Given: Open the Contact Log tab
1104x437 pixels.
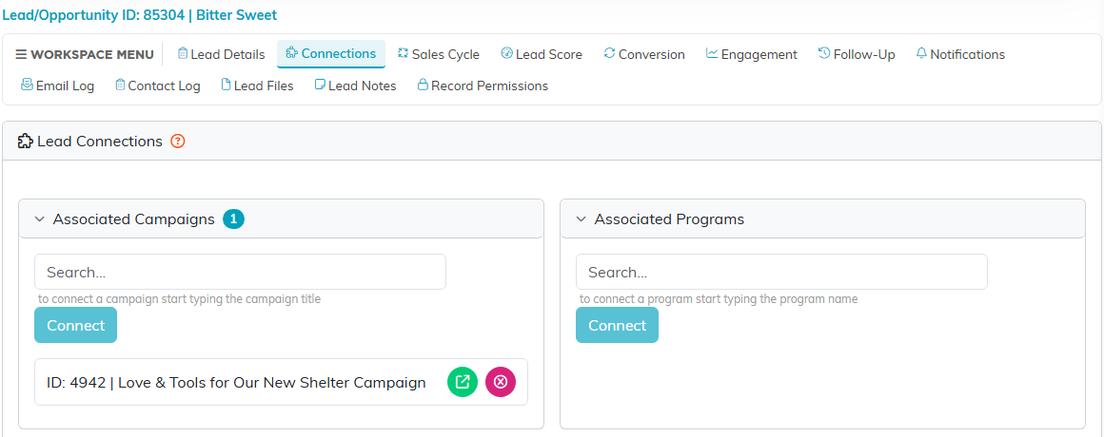Looking at the screenshot, I should pyautogui.click(x=158, y=85).
